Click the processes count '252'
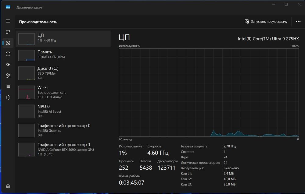 click(x=124, y=168)
